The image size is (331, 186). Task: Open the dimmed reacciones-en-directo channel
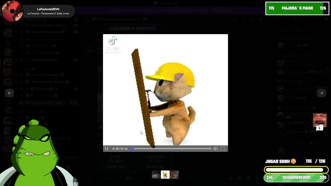pos(48,82)
